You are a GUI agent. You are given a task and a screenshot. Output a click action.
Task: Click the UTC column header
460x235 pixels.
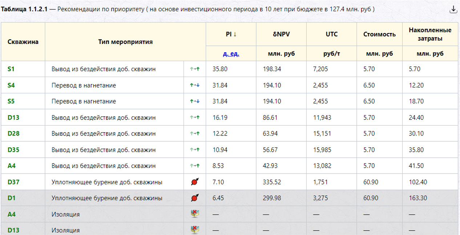331,34
